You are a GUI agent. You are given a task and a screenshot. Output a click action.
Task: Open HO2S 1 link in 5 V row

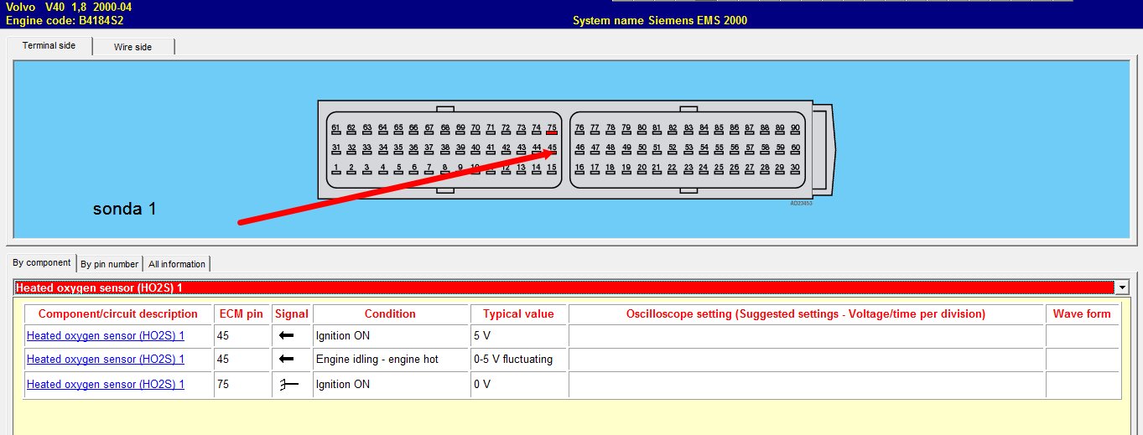tap(106, 336)
